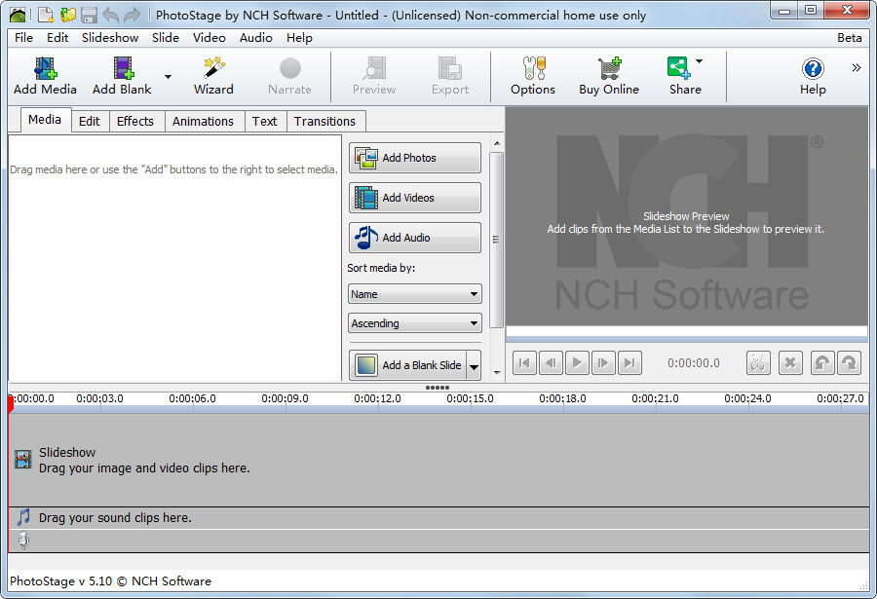
Task: Expand the toolbar overflow chevron
Action: point(857,67)
